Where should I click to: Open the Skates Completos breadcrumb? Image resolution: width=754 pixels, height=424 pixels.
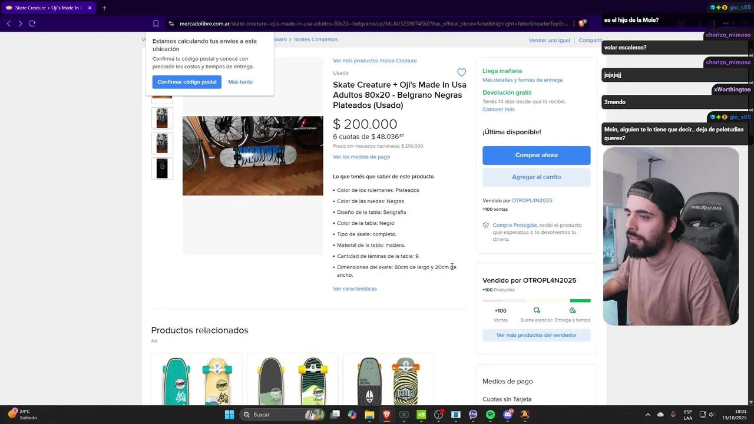point(316,39)
